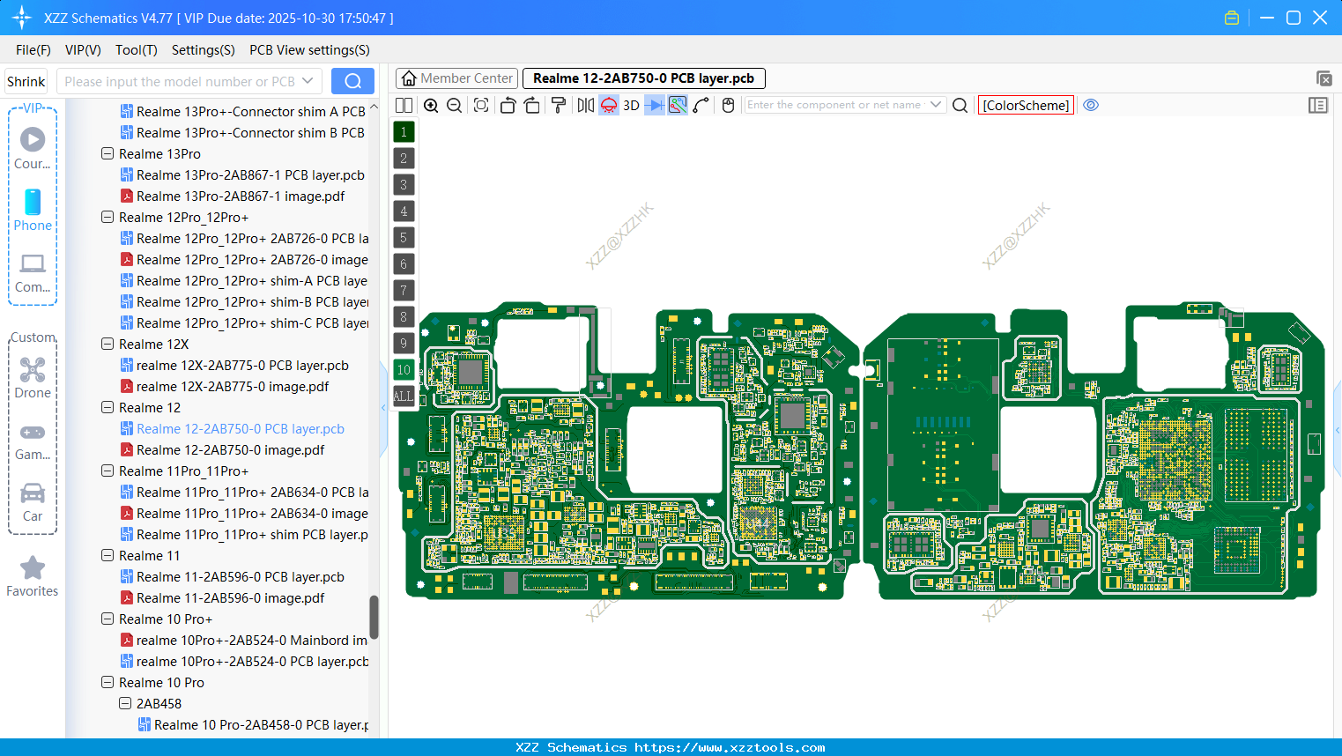Switch to Realme 12-2AB750-0 PCB tab
This screenshot has width=1342, height=756.
point(644,78)
